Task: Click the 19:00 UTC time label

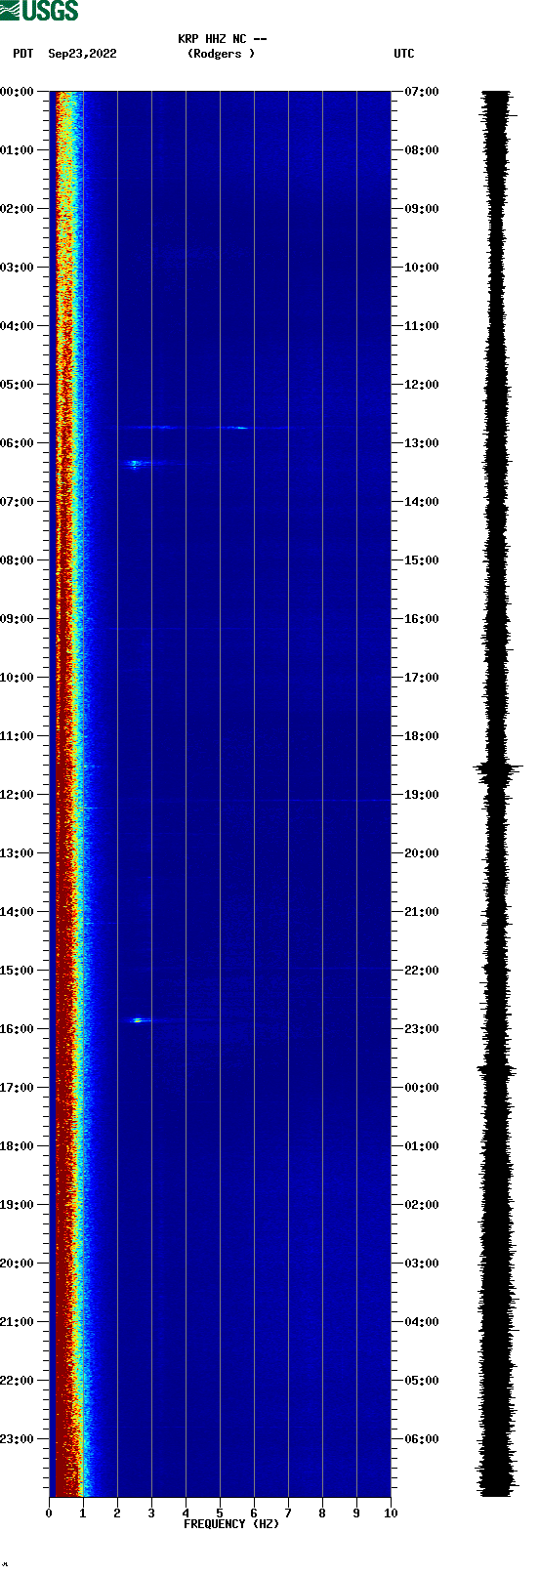Action: click(x=422, y=795)
